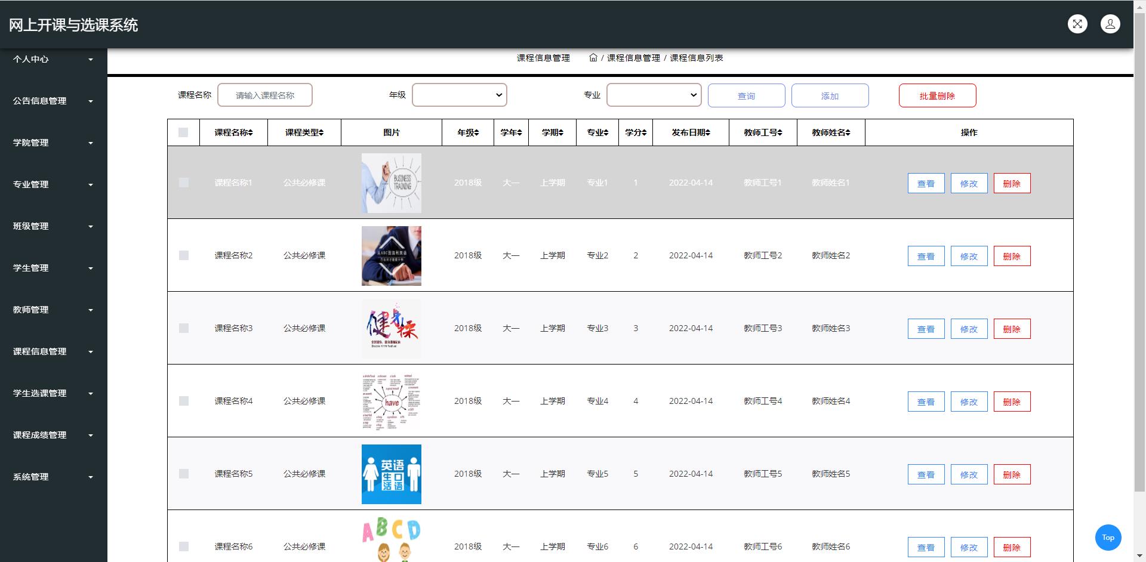Expand 班级管理 sidebar menu

point(53,226)
